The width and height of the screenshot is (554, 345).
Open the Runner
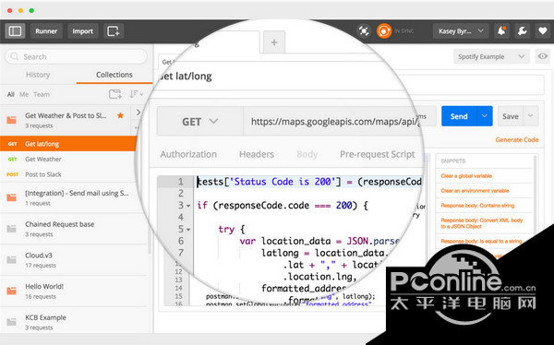(x=46, y=31)
